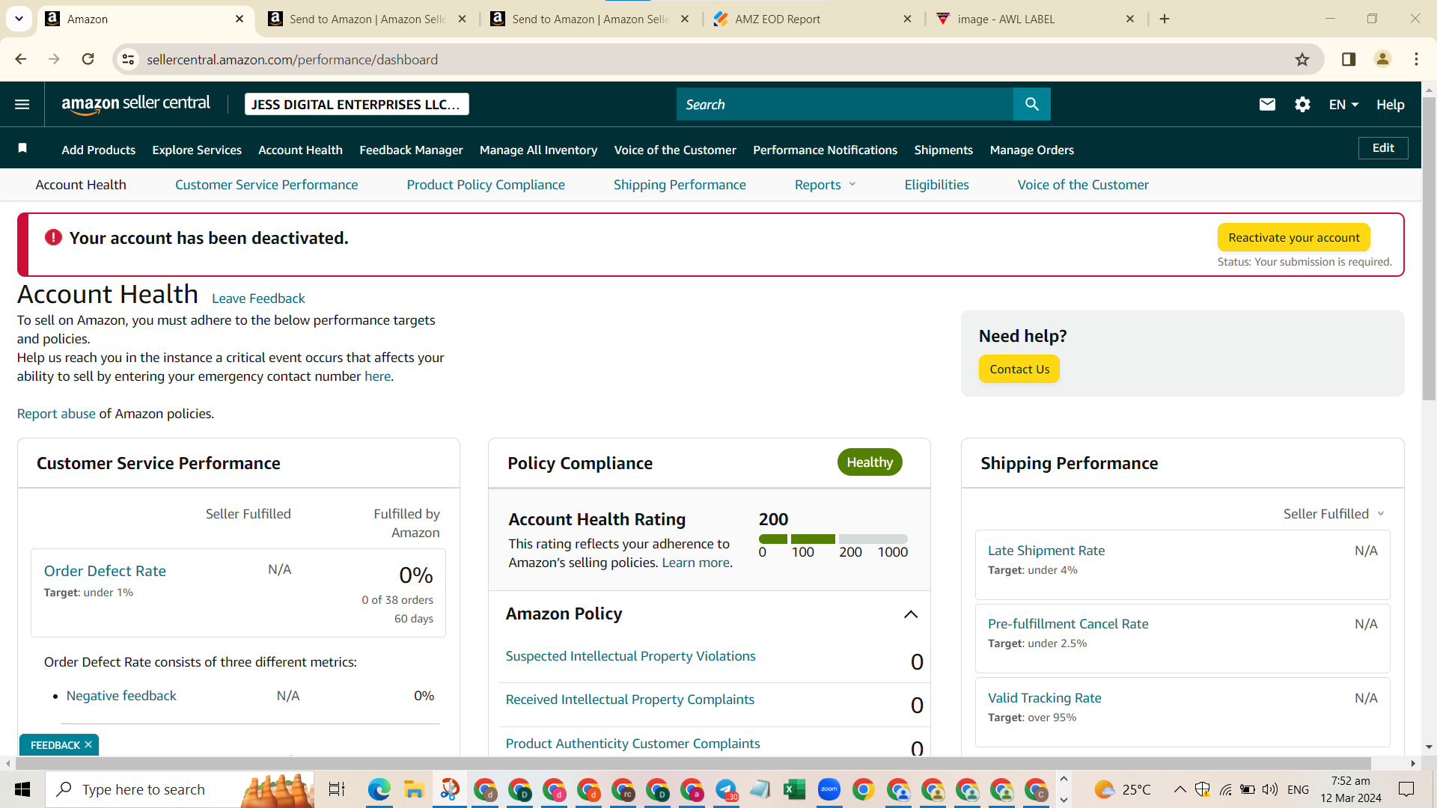Open the Negative feedback link
Image resolution: width=1437 pixels, height=808 pixels.
[121, 696]
